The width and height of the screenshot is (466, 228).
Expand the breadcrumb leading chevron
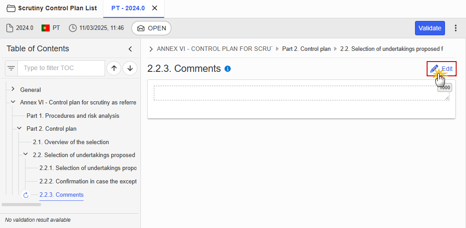(151, 49)
